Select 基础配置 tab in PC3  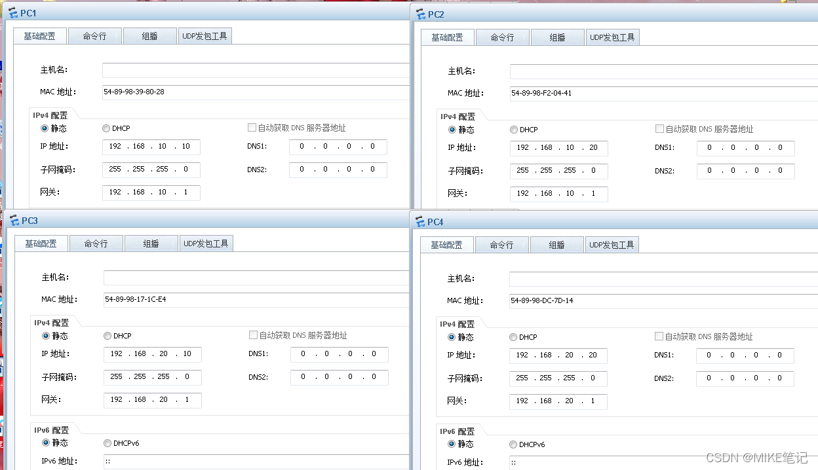point(41,244)
